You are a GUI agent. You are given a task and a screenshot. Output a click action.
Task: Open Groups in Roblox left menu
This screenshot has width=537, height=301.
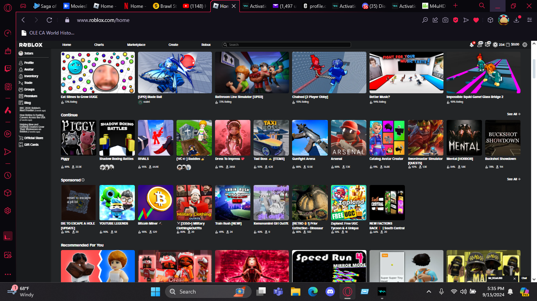point(29,89)
